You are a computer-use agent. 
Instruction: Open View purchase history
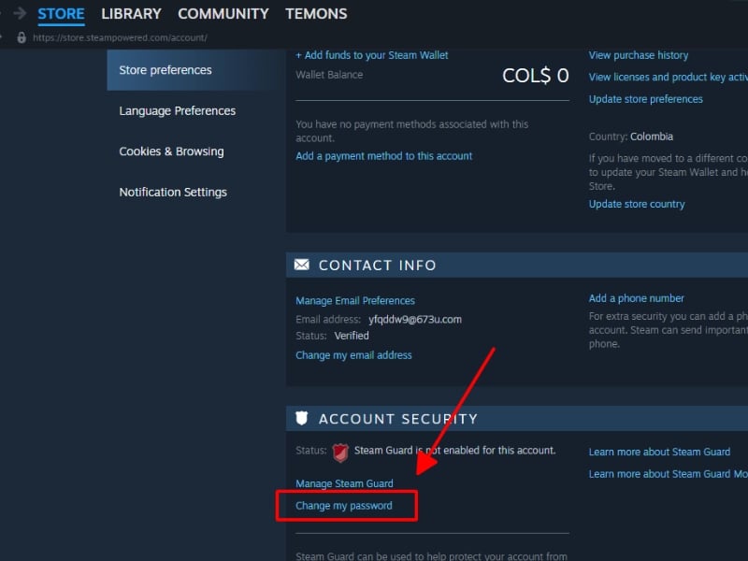pos(639,55)
